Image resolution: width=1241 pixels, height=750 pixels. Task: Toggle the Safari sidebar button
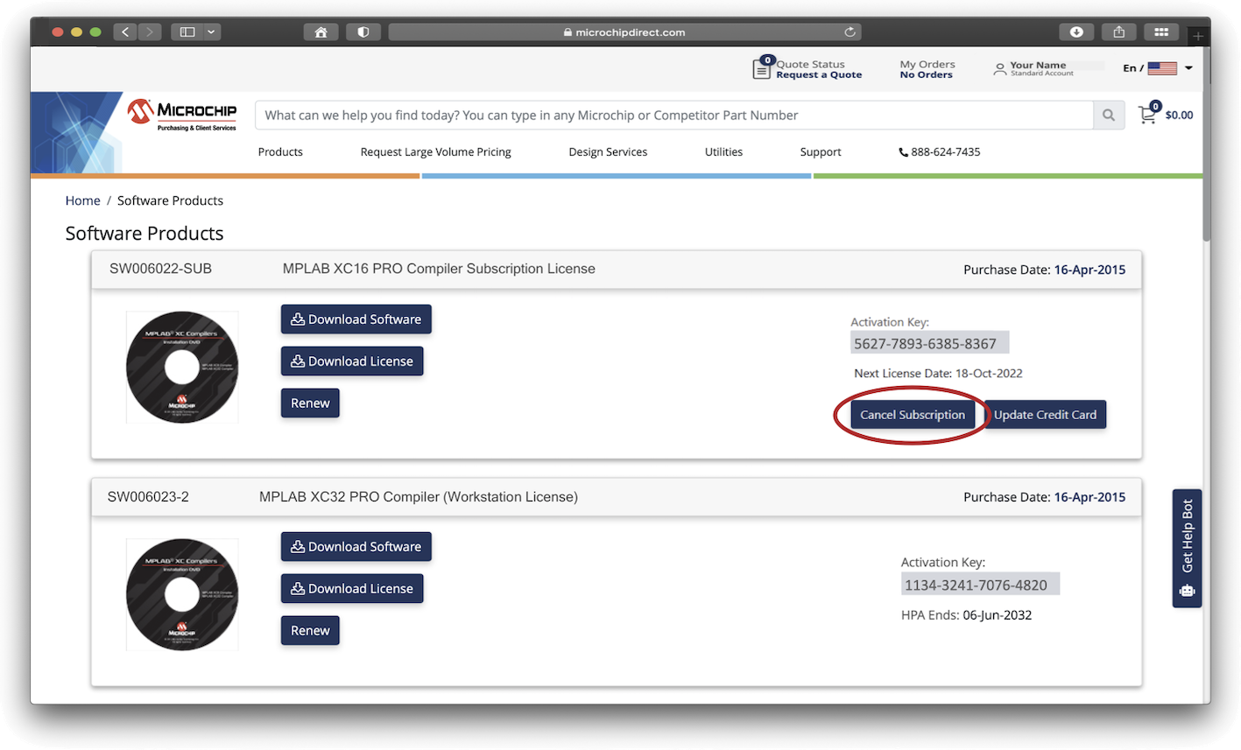coord(187,32)
